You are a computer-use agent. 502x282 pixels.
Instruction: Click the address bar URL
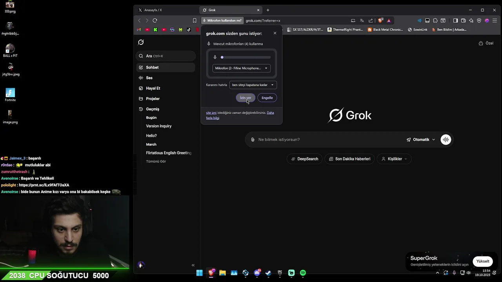(x=263, y=20)
